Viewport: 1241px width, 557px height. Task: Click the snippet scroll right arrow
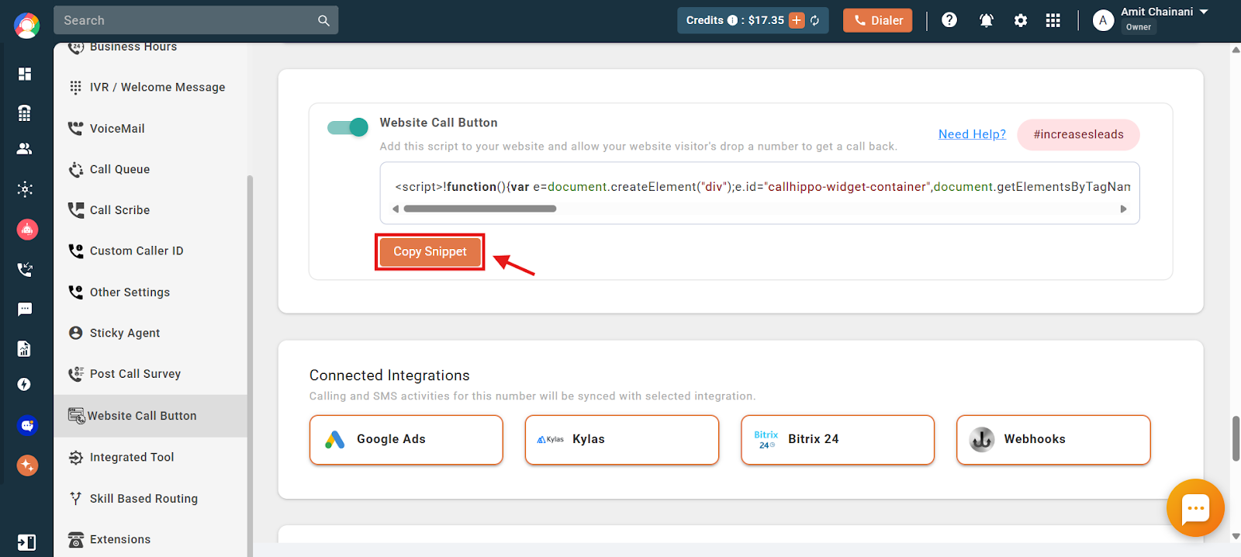tap(1123, 209)
